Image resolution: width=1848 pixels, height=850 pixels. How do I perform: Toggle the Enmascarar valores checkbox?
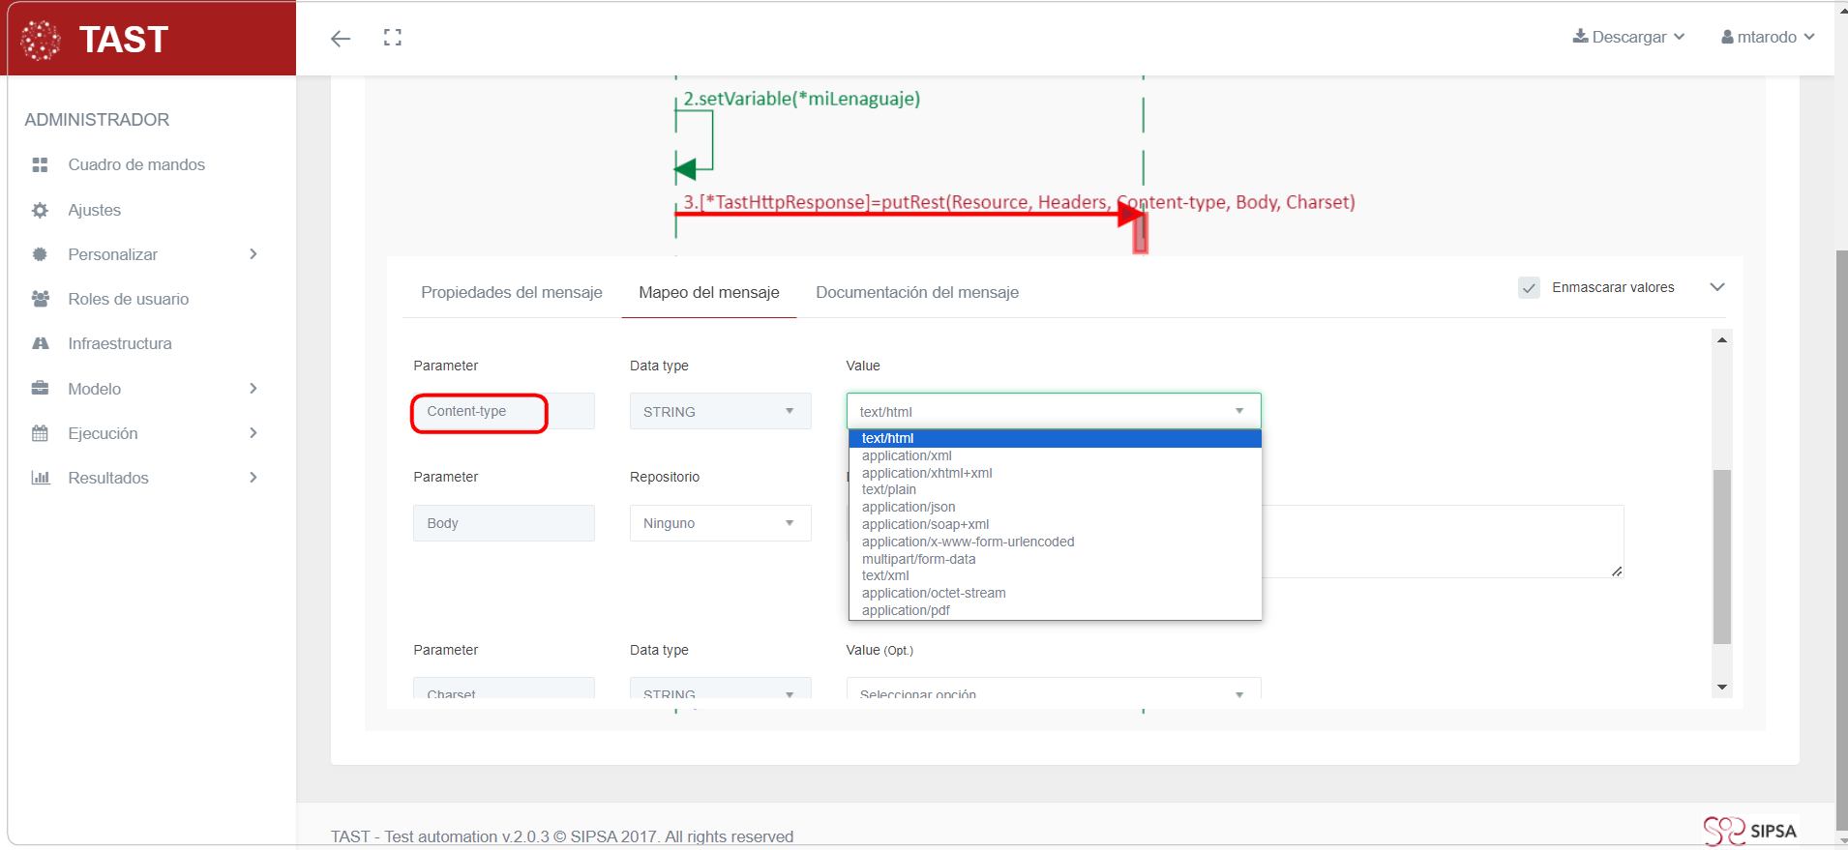point(1529,288)
